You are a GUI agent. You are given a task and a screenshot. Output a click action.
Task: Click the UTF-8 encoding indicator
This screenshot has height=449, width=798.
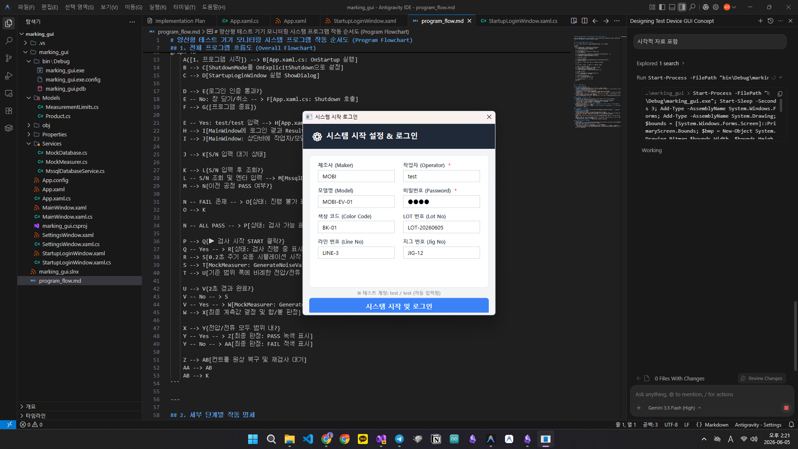click(671, 424)
